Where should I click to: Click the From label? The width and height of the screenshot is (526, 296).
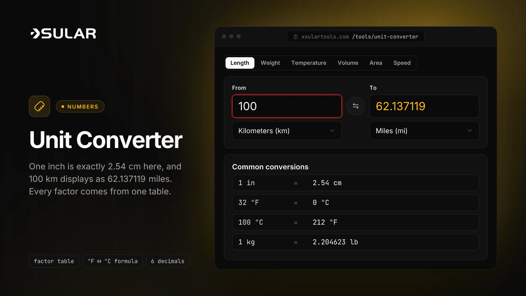pos(239,88)
